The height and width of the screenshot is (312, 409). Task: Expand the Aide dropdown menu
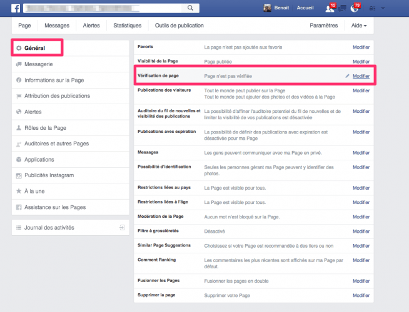click(x=359, y=26)
